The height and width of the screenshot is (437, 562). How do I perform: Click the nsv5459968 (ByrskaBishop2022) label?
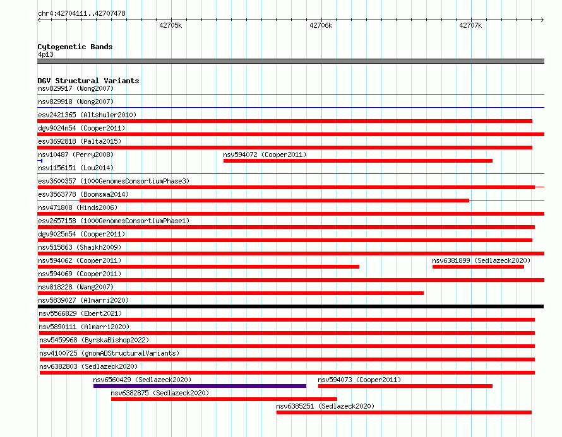pos(94,340)
